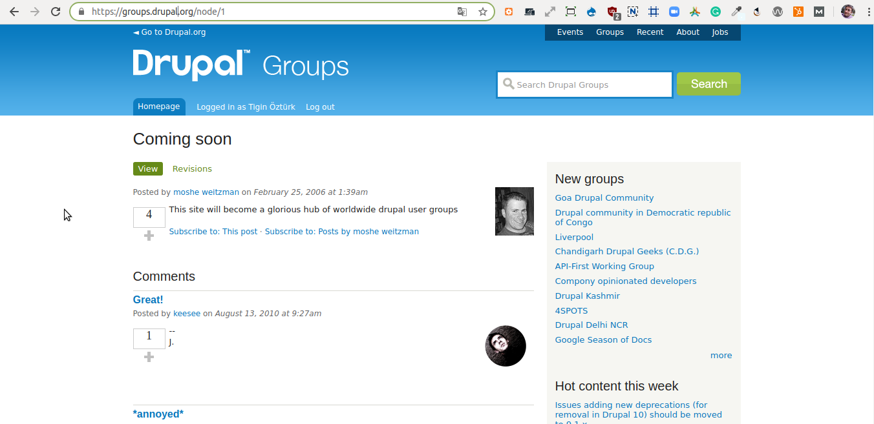Open Google Season of Docs group
874x424 pixels.
click(603, 340)
